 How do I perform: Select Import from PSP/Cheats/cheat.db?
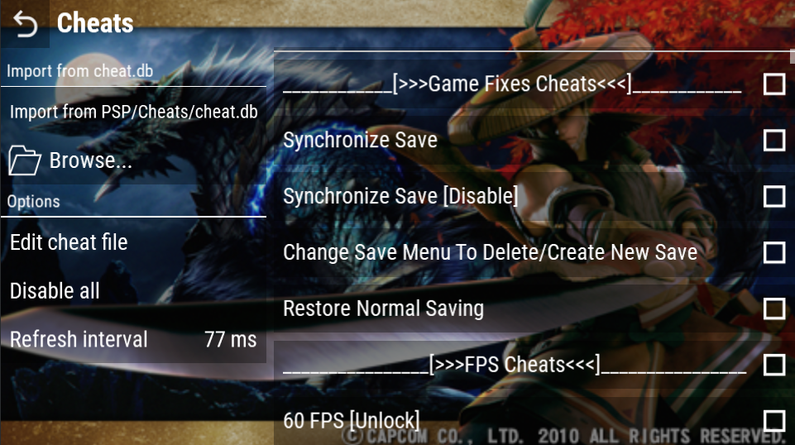point(133,112)
